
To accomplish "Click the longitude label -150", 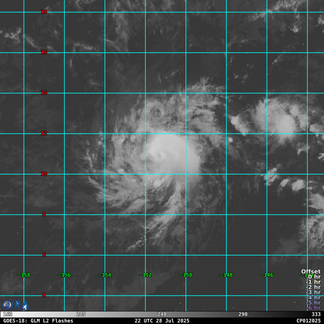I will (x=185, y=275).
